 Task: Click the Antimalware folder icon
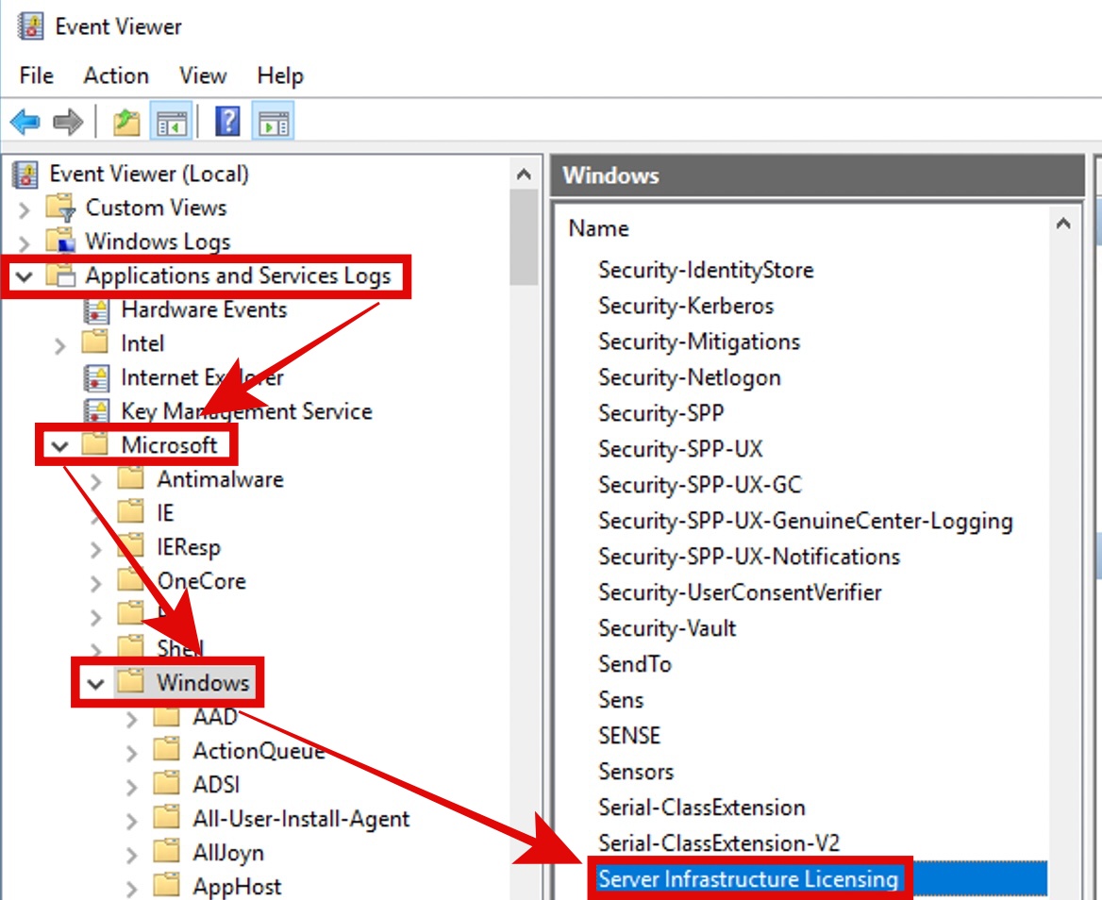[131, 479]
